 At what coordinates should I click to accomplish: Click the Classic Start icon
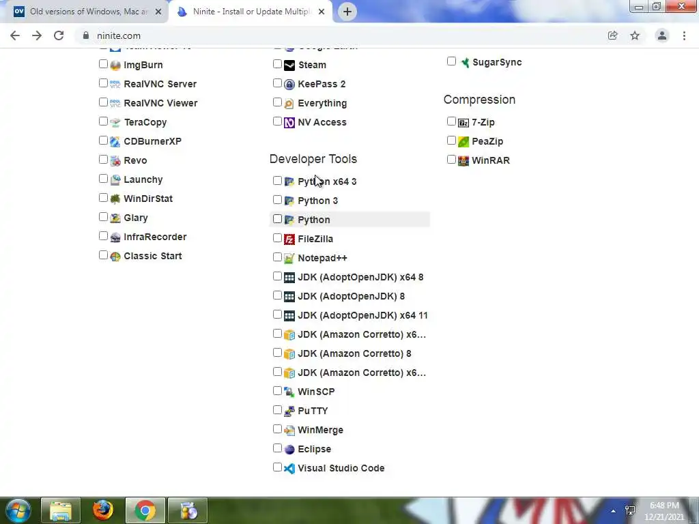(x=115, y=257)
